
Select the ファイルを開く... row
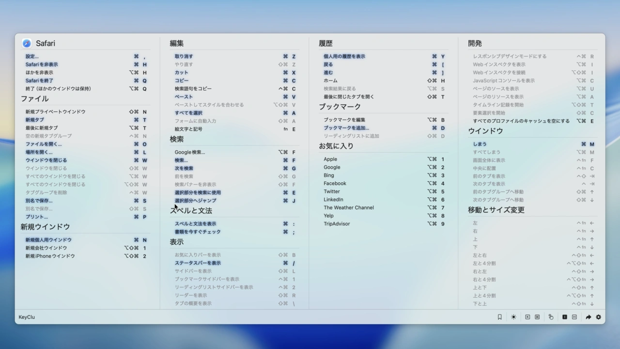86,144
